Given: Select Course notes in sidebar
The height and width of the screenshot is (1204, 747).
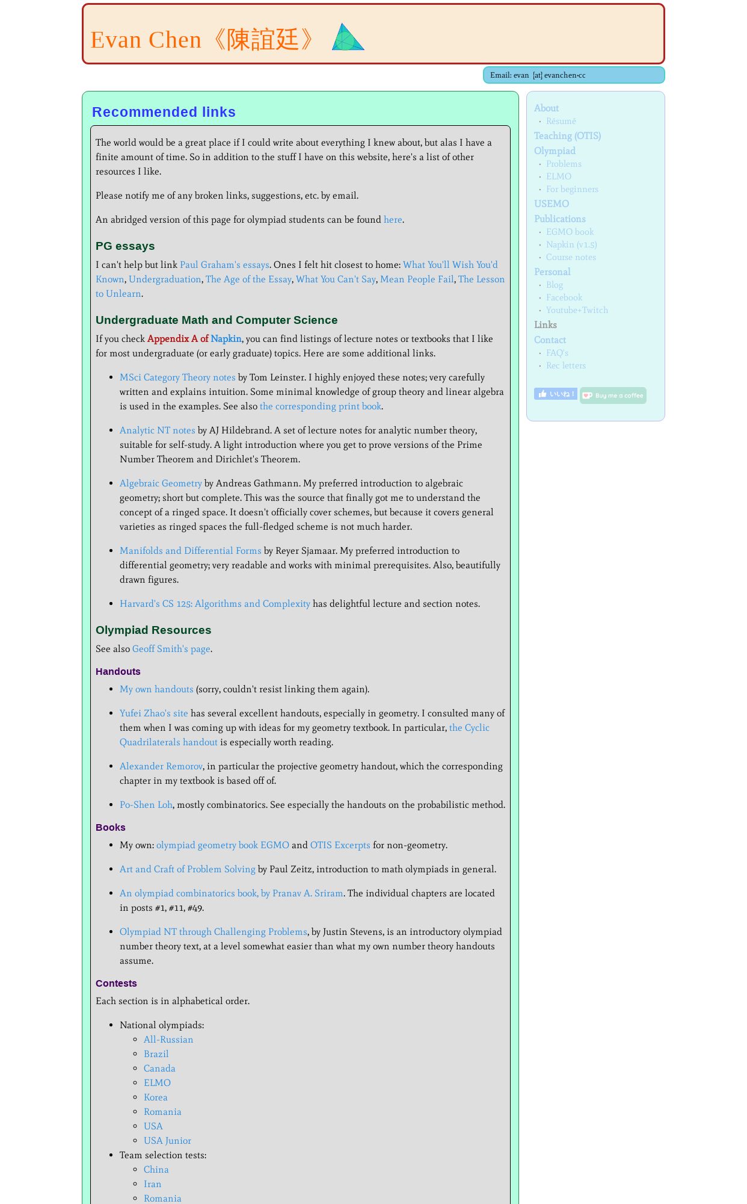Looking at the screenshot, I should click(571, 257).
